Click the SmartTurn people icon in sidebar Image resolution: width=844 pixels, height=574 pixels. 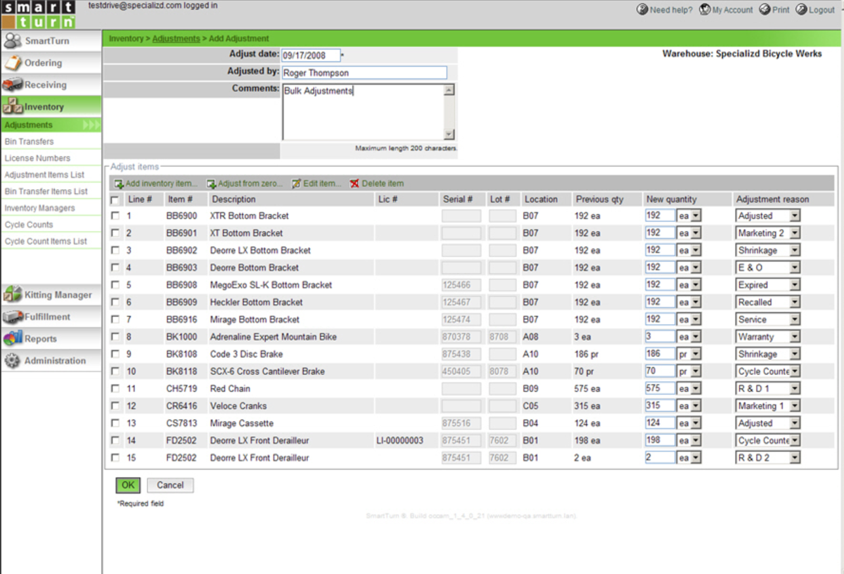13,41
